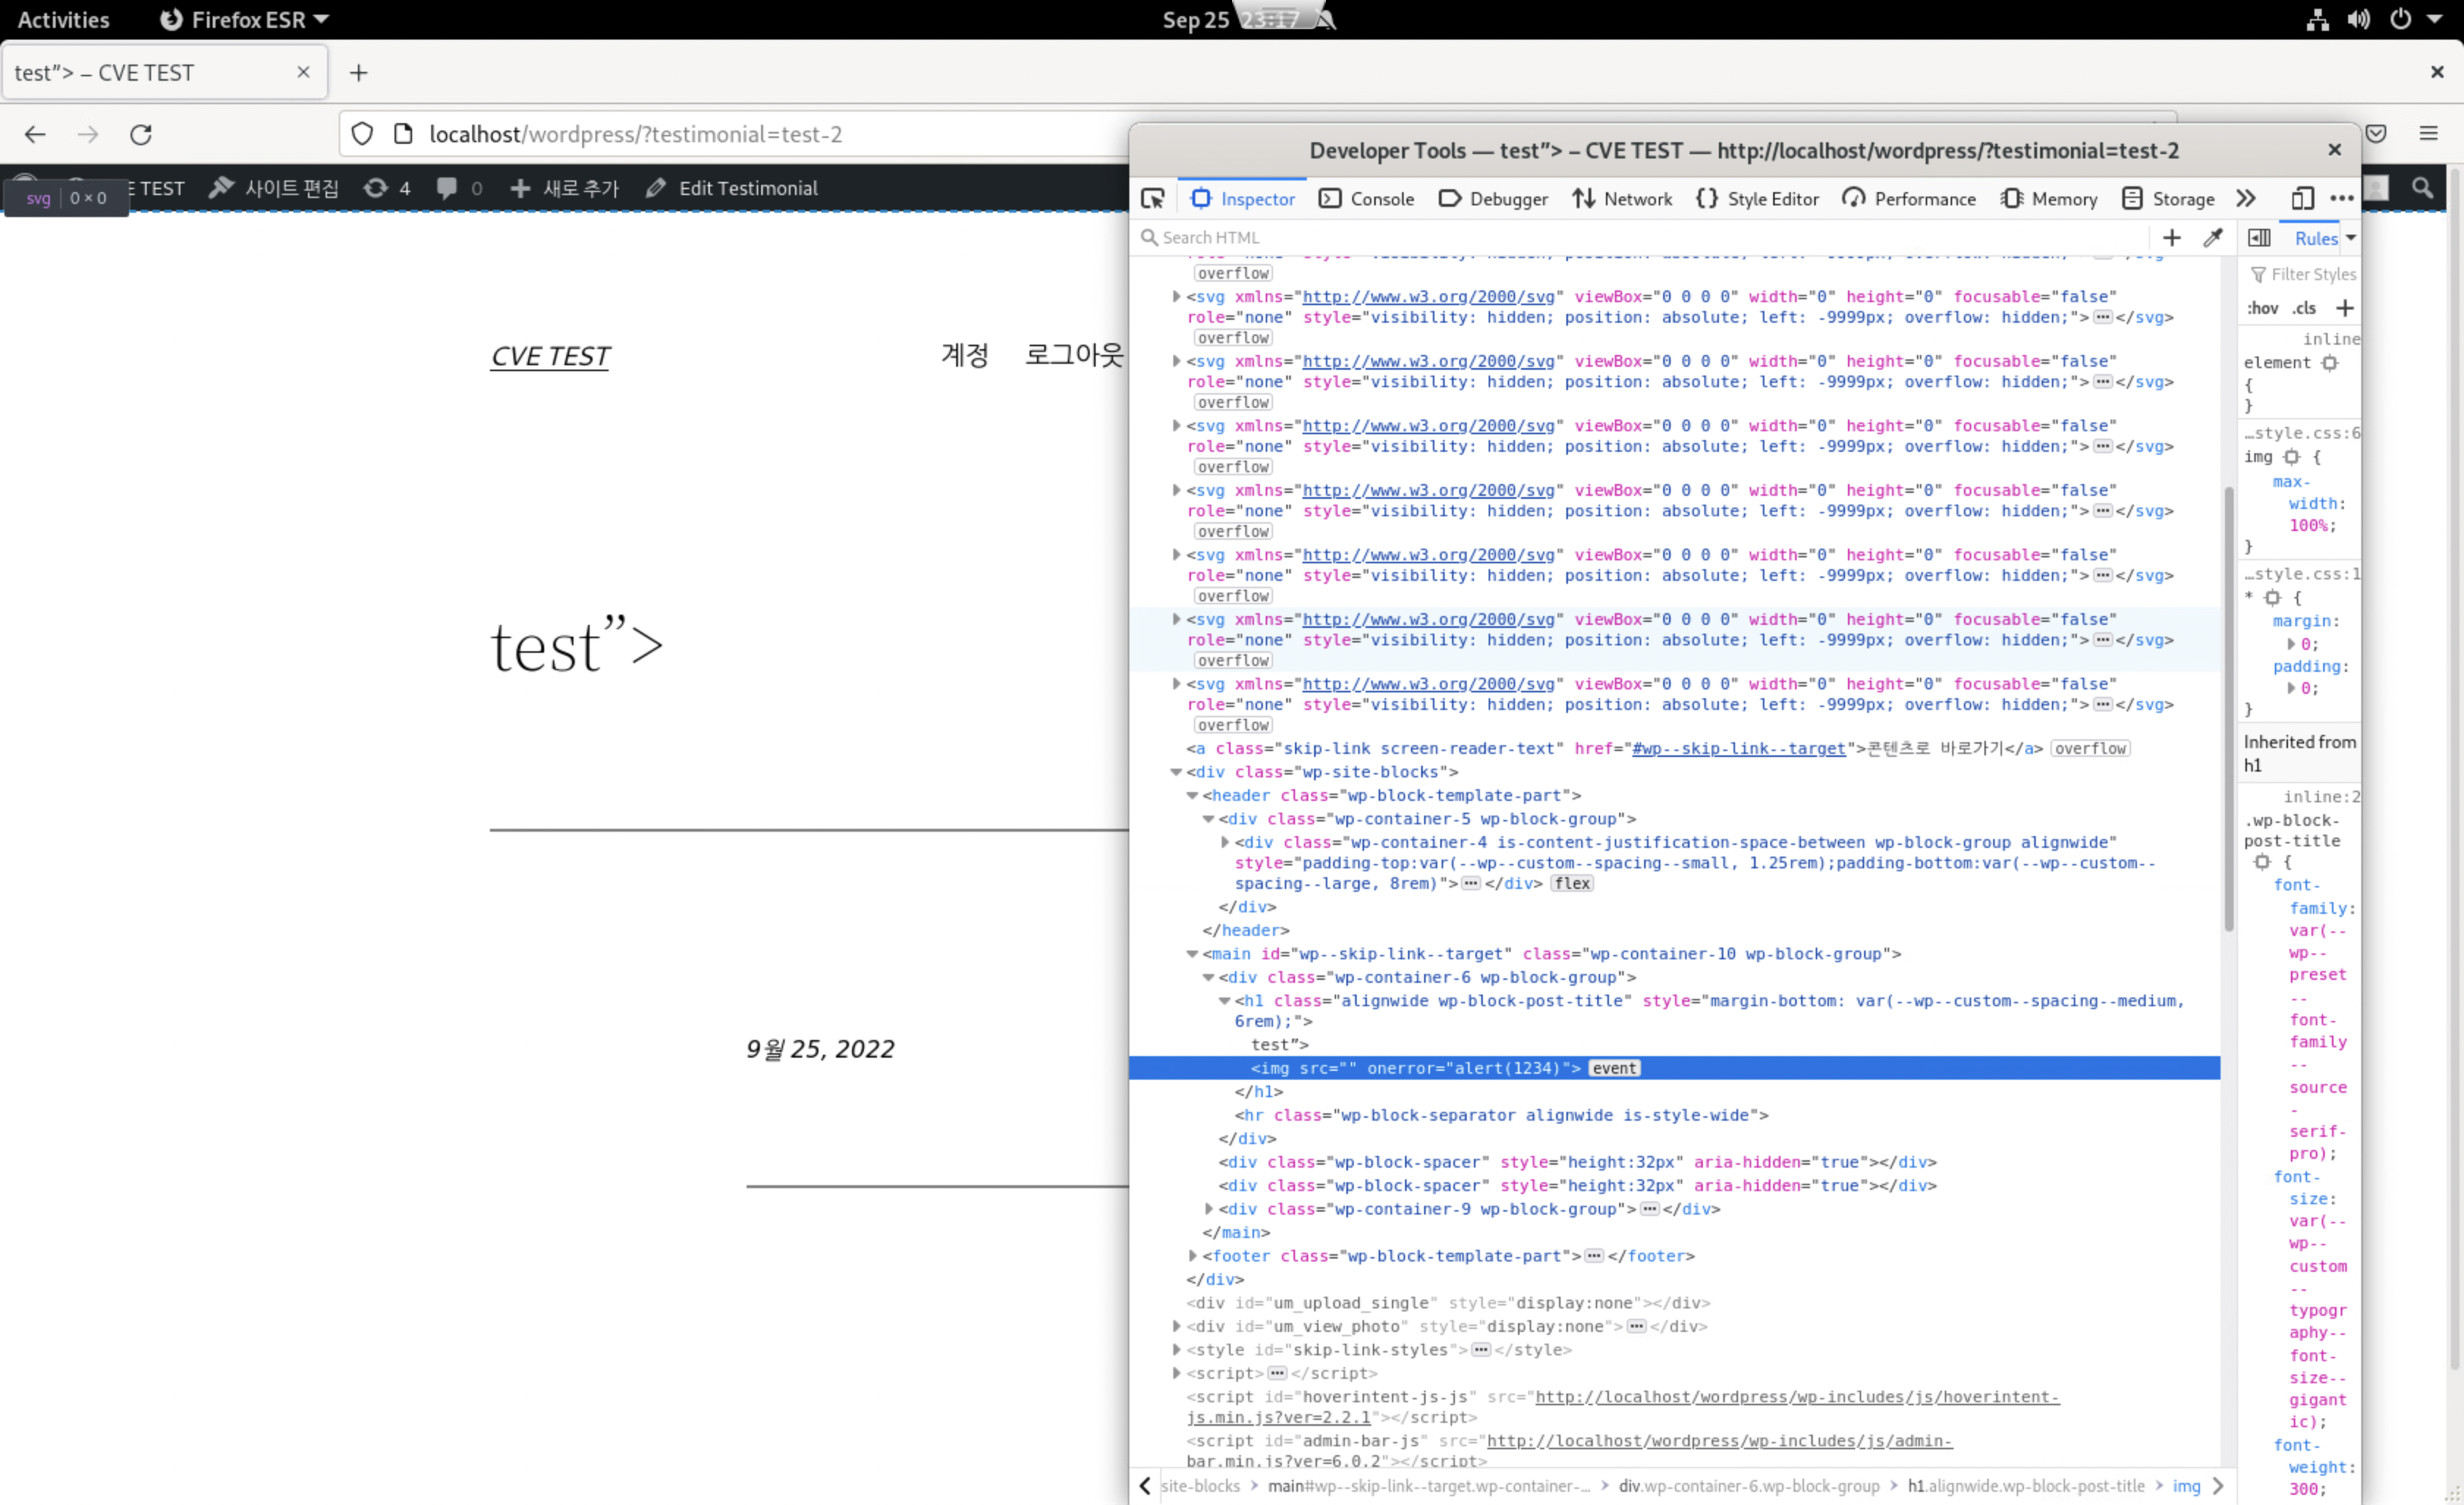Show more DevTools tabs chevron
The height and width of the screenshot is (1505, 2464).
[x=2246, y=199]
